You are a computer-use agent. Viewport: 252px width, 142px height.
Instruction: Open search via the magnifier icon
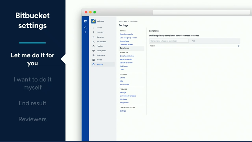[x=85, y=28]
